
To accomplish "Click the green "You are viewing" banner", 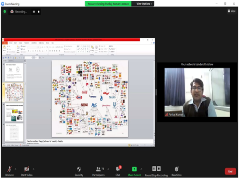I will [x=108, y=4].
